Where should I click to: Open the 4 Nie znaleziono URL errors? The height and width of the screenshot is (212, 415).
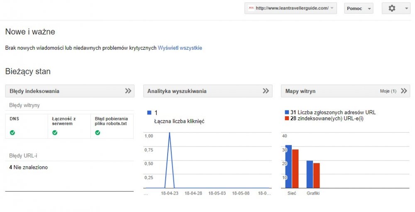click(x=28, y=168)
